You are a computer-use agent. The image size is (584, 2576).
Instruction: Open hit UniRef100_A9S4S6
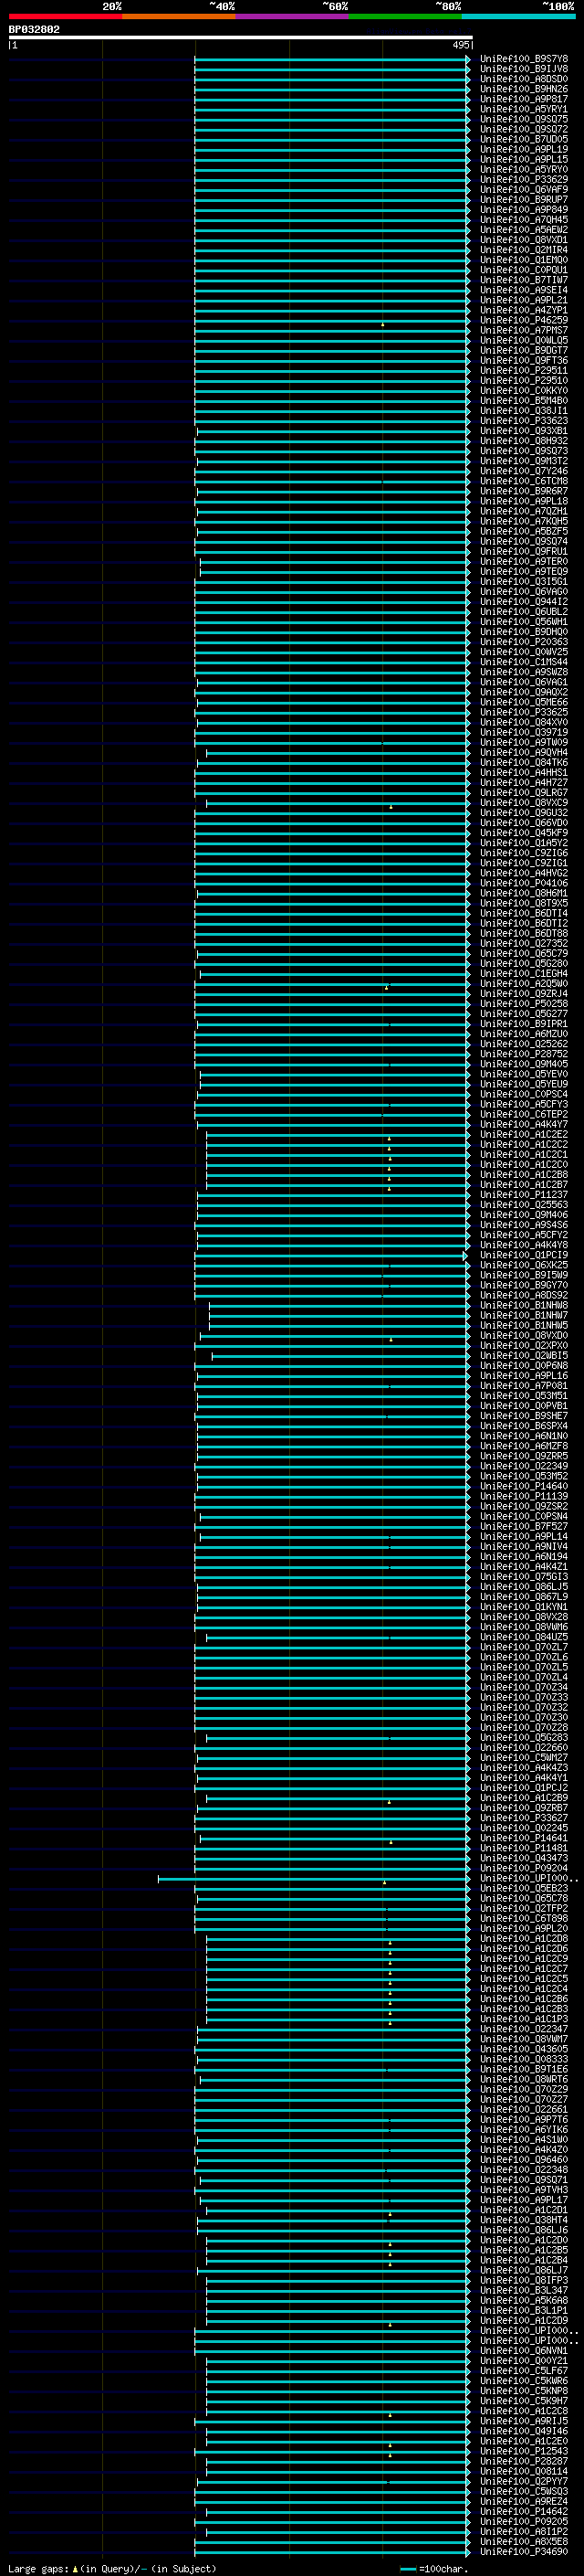[524, 1225]
